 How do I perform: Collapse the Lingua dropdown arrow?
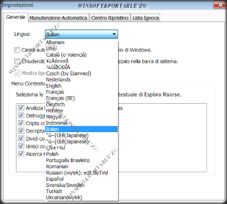pyautogui.click(x=114, y=34)
